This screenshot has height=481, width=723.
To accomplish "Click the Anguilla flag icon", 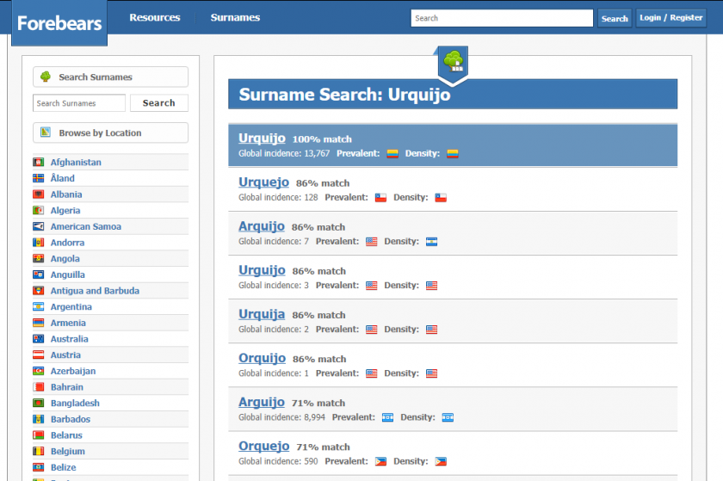I will pyautogui.click(x=38, y=274).
